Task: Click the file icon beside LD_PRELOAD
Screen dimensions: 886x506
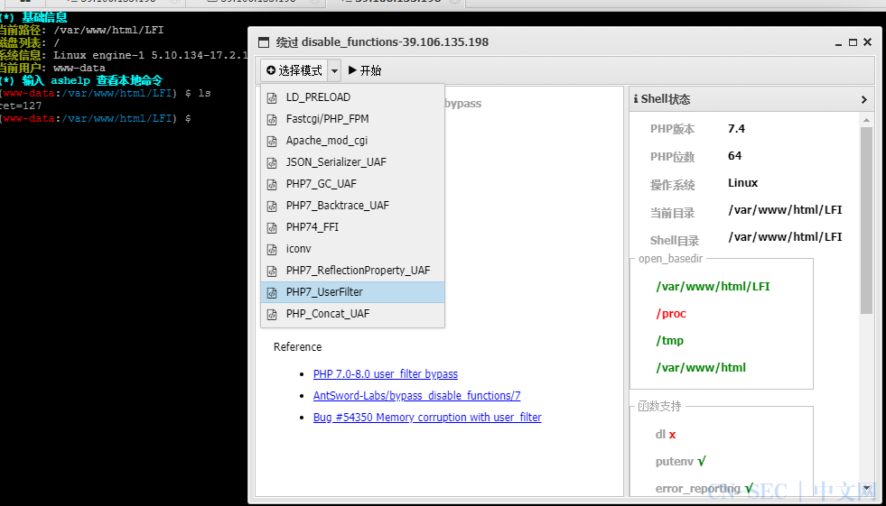Action: point(273,97)
